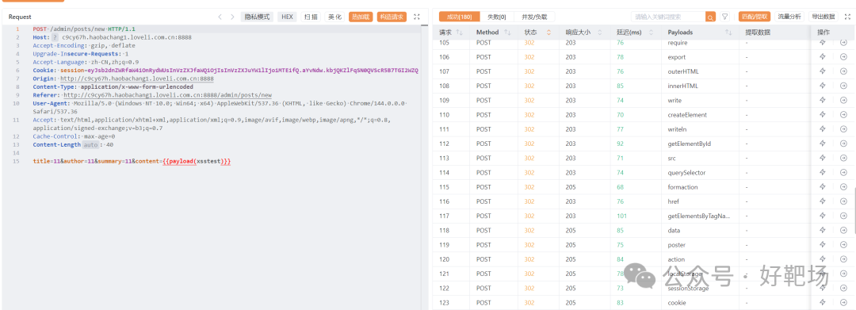Open the funnel filter icon
Screen dimensions: 856x310
click(x=725, y=17)
